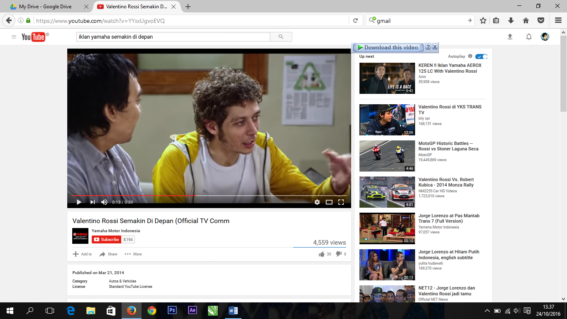Switch to theater mode
The image size is (567, 319).
(329, 202)
